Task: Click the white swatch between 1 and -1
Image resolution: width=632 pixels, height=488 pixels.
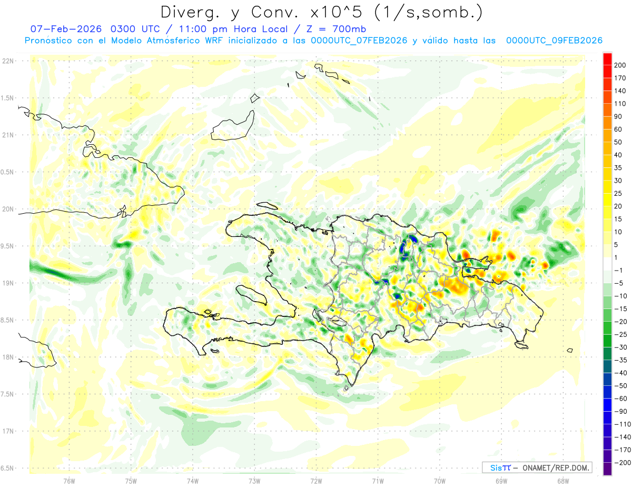Action: [x=607, y=264]
